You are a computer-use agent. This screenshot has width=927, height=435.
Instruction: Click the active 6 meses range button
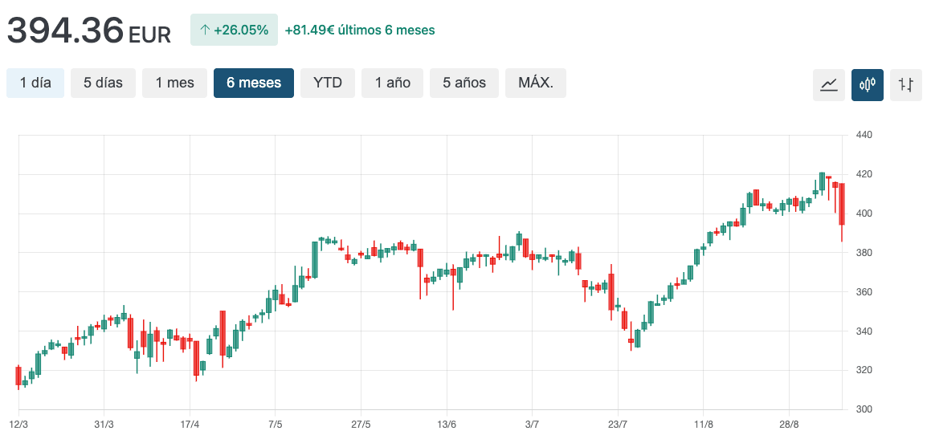point(254,83)
